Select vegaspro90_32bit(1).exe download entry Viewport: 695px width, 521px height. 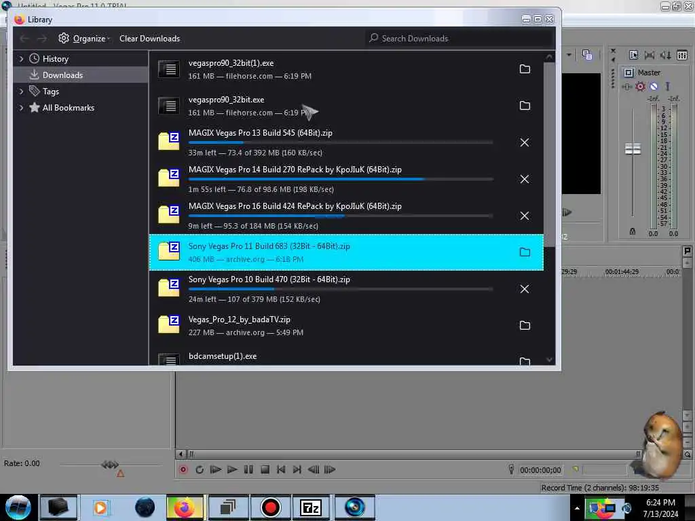pyautogui.click(x=346, y=69)
